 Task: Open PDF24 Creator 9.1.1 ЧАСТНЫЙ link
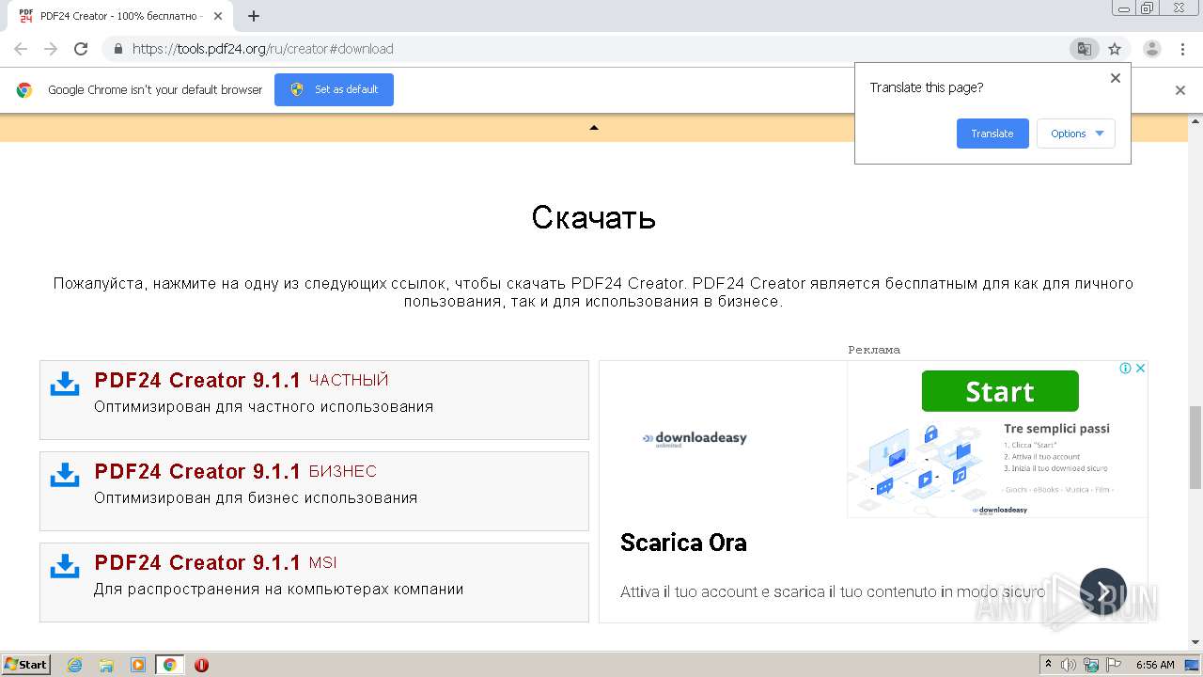pyautogui.click(x=242, y=380)
